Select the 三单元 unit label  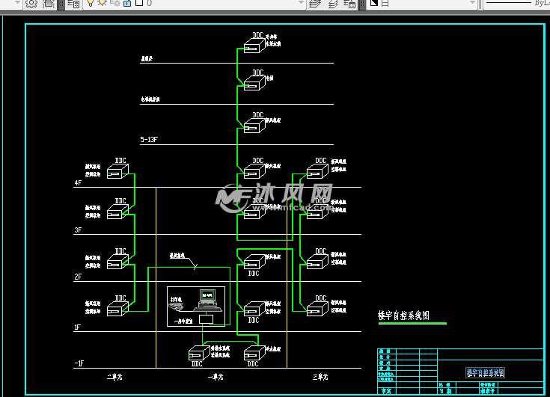(x=320, y=377)
